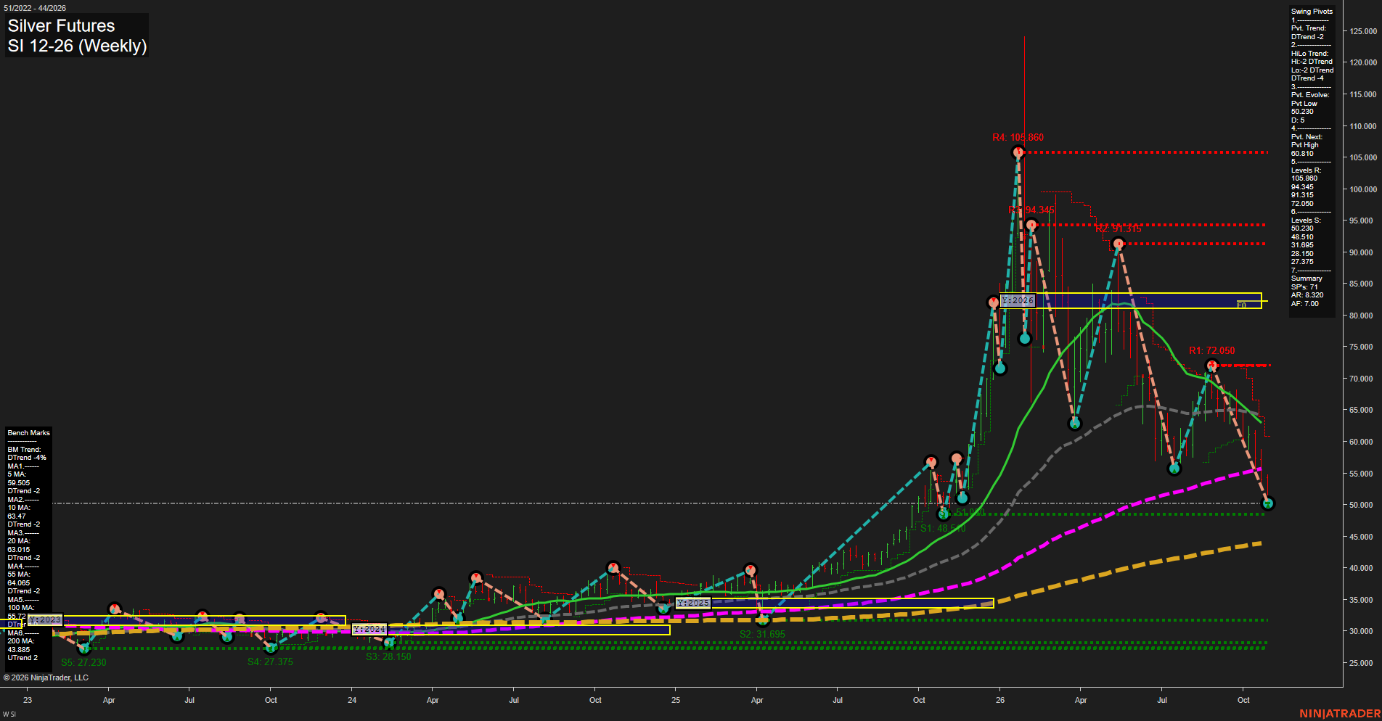Select the Y:2025 yearly level tag
Image resolution: width=1382 pixels, height=721 pixels.
coord(692,603)
